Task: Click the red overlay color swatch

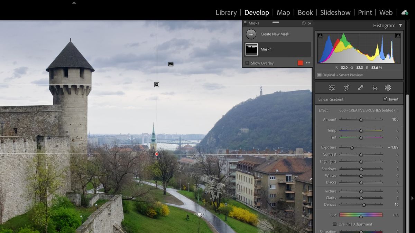Action: [x=300, y=63]
